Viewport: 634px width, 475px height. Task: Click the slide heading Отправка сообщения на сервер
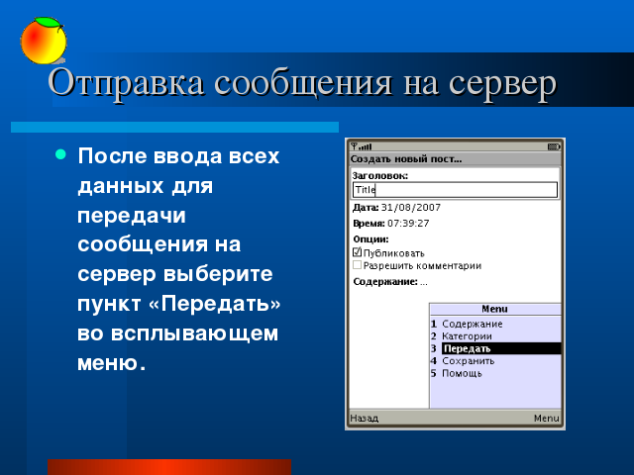click(x=302, y=83)
